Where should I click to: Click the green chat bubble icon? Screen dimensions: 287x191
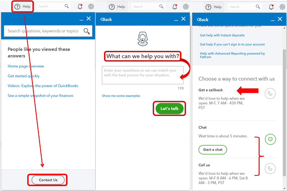pos(270,139)
